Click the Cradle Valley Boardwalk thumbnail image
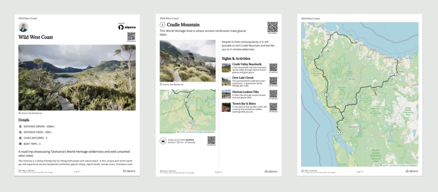Image resolution: width=438 pixels, height=192 pixels. click(226, 68)
